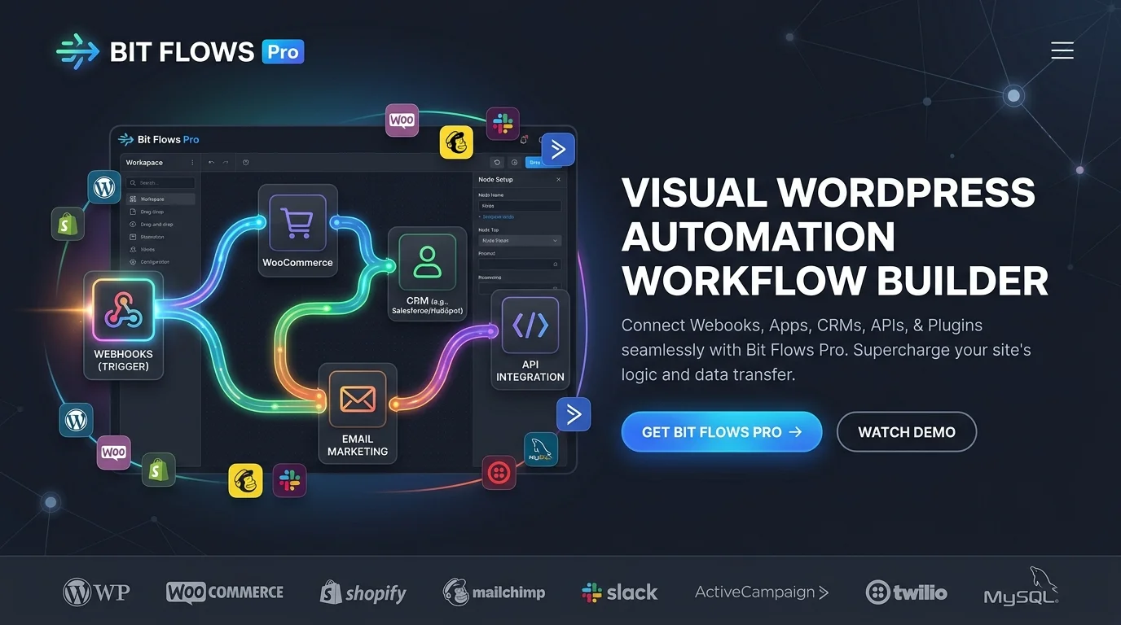Click the Woo tile overlapping the mockup's top edge
The width and height of the screenshot is (1121, 625).
(x=402, y=120)
